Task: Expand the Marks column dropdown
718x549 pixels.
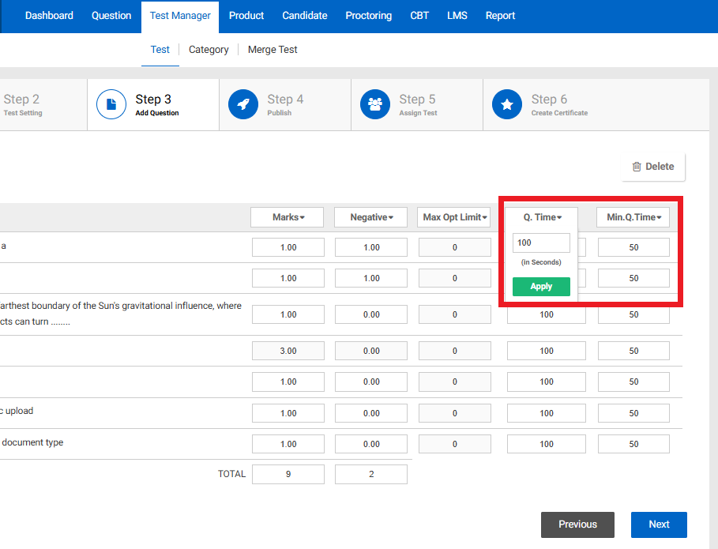Action: coord(288,217)
